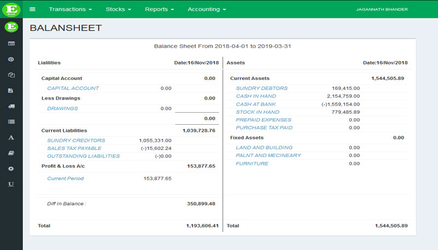Open the CASH AT BANK link

(x=256, y=104)
